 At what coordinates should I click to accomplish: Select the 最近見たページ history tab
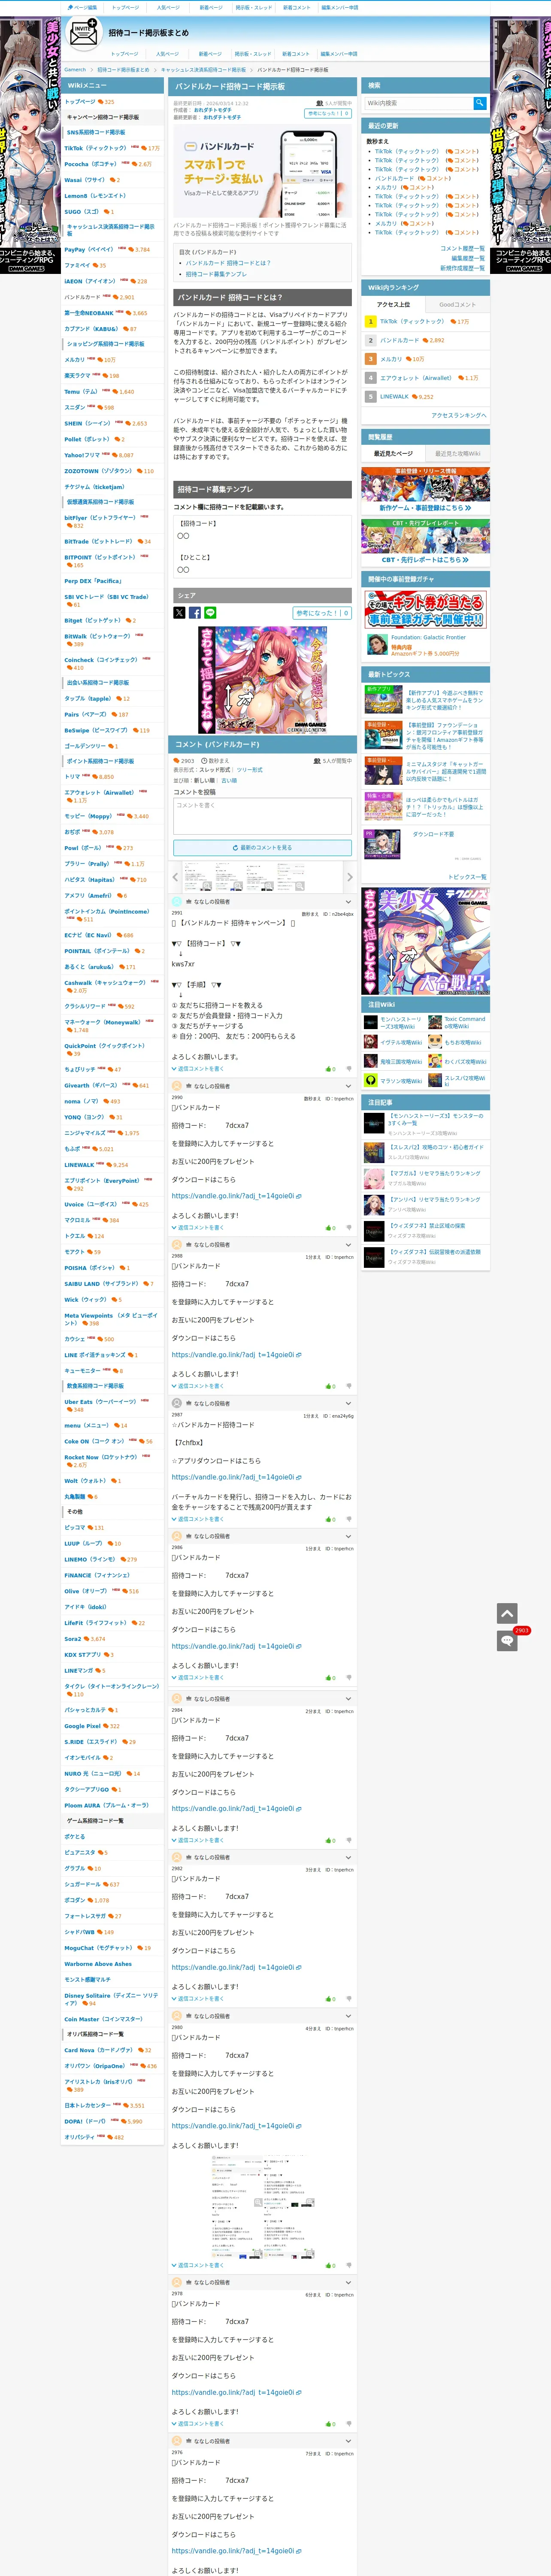pos(393,454)
